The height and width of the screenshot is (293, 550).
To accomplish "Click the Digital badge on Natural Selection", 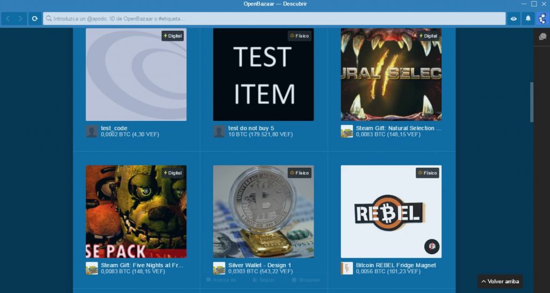I will click(428, 36).
